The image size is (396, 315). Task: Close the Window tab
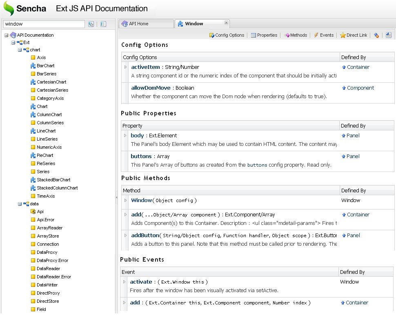tap(226, 23)
